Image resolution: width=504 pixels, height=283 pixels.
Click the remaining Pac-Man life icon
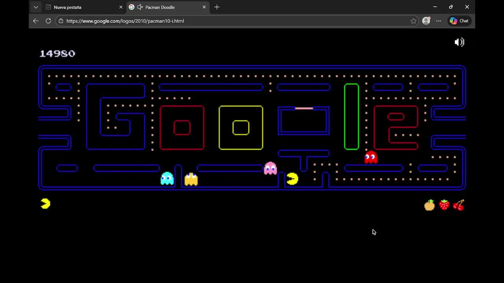[45, 204]
